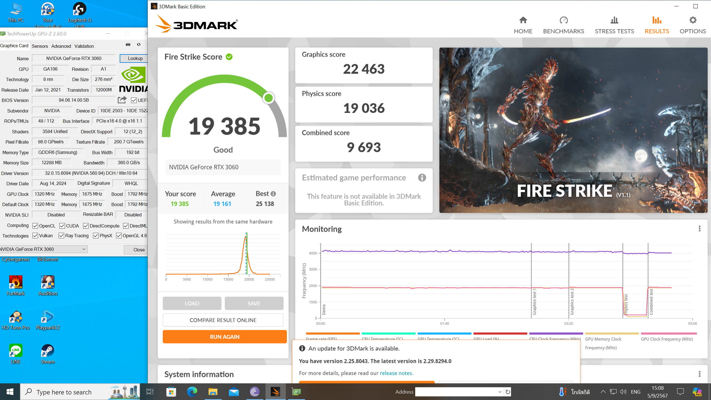Click the RUN AGAIN button
The width and height of the screenshot is (711, 400).
click(x=224, y=337)
